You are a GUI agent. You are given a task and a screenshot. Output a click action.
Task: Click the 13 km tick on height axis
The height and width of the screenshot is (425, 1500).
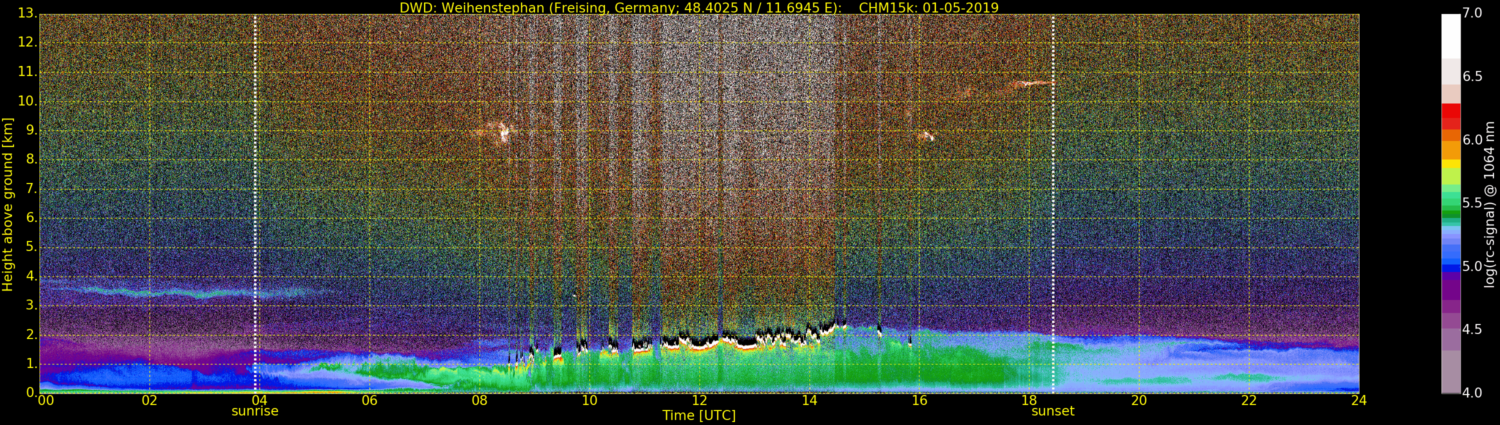pyautogui.click(x=27, y=13)
